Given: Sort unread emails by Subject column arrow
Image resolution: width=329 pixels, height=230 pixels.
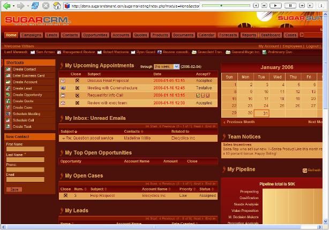Looking at the screenshot, I should coord(76,131).
